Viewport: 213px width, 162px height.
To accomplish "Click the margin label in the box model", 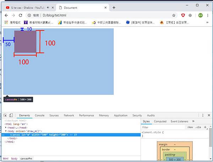I will [x=163, y=144].
